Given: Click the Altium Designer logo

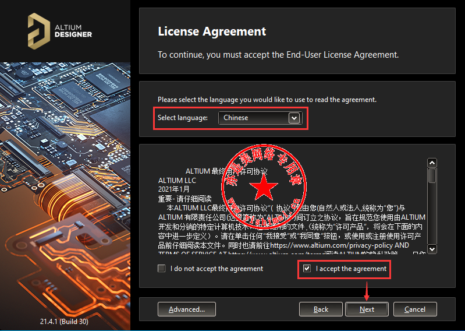Looking at the screenshot, I should 60,31.
